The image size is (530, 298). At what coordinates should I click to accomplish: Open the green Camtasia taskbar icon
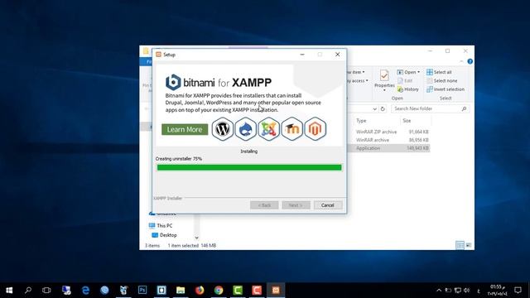pyautogui.click(x=238, y=291)
